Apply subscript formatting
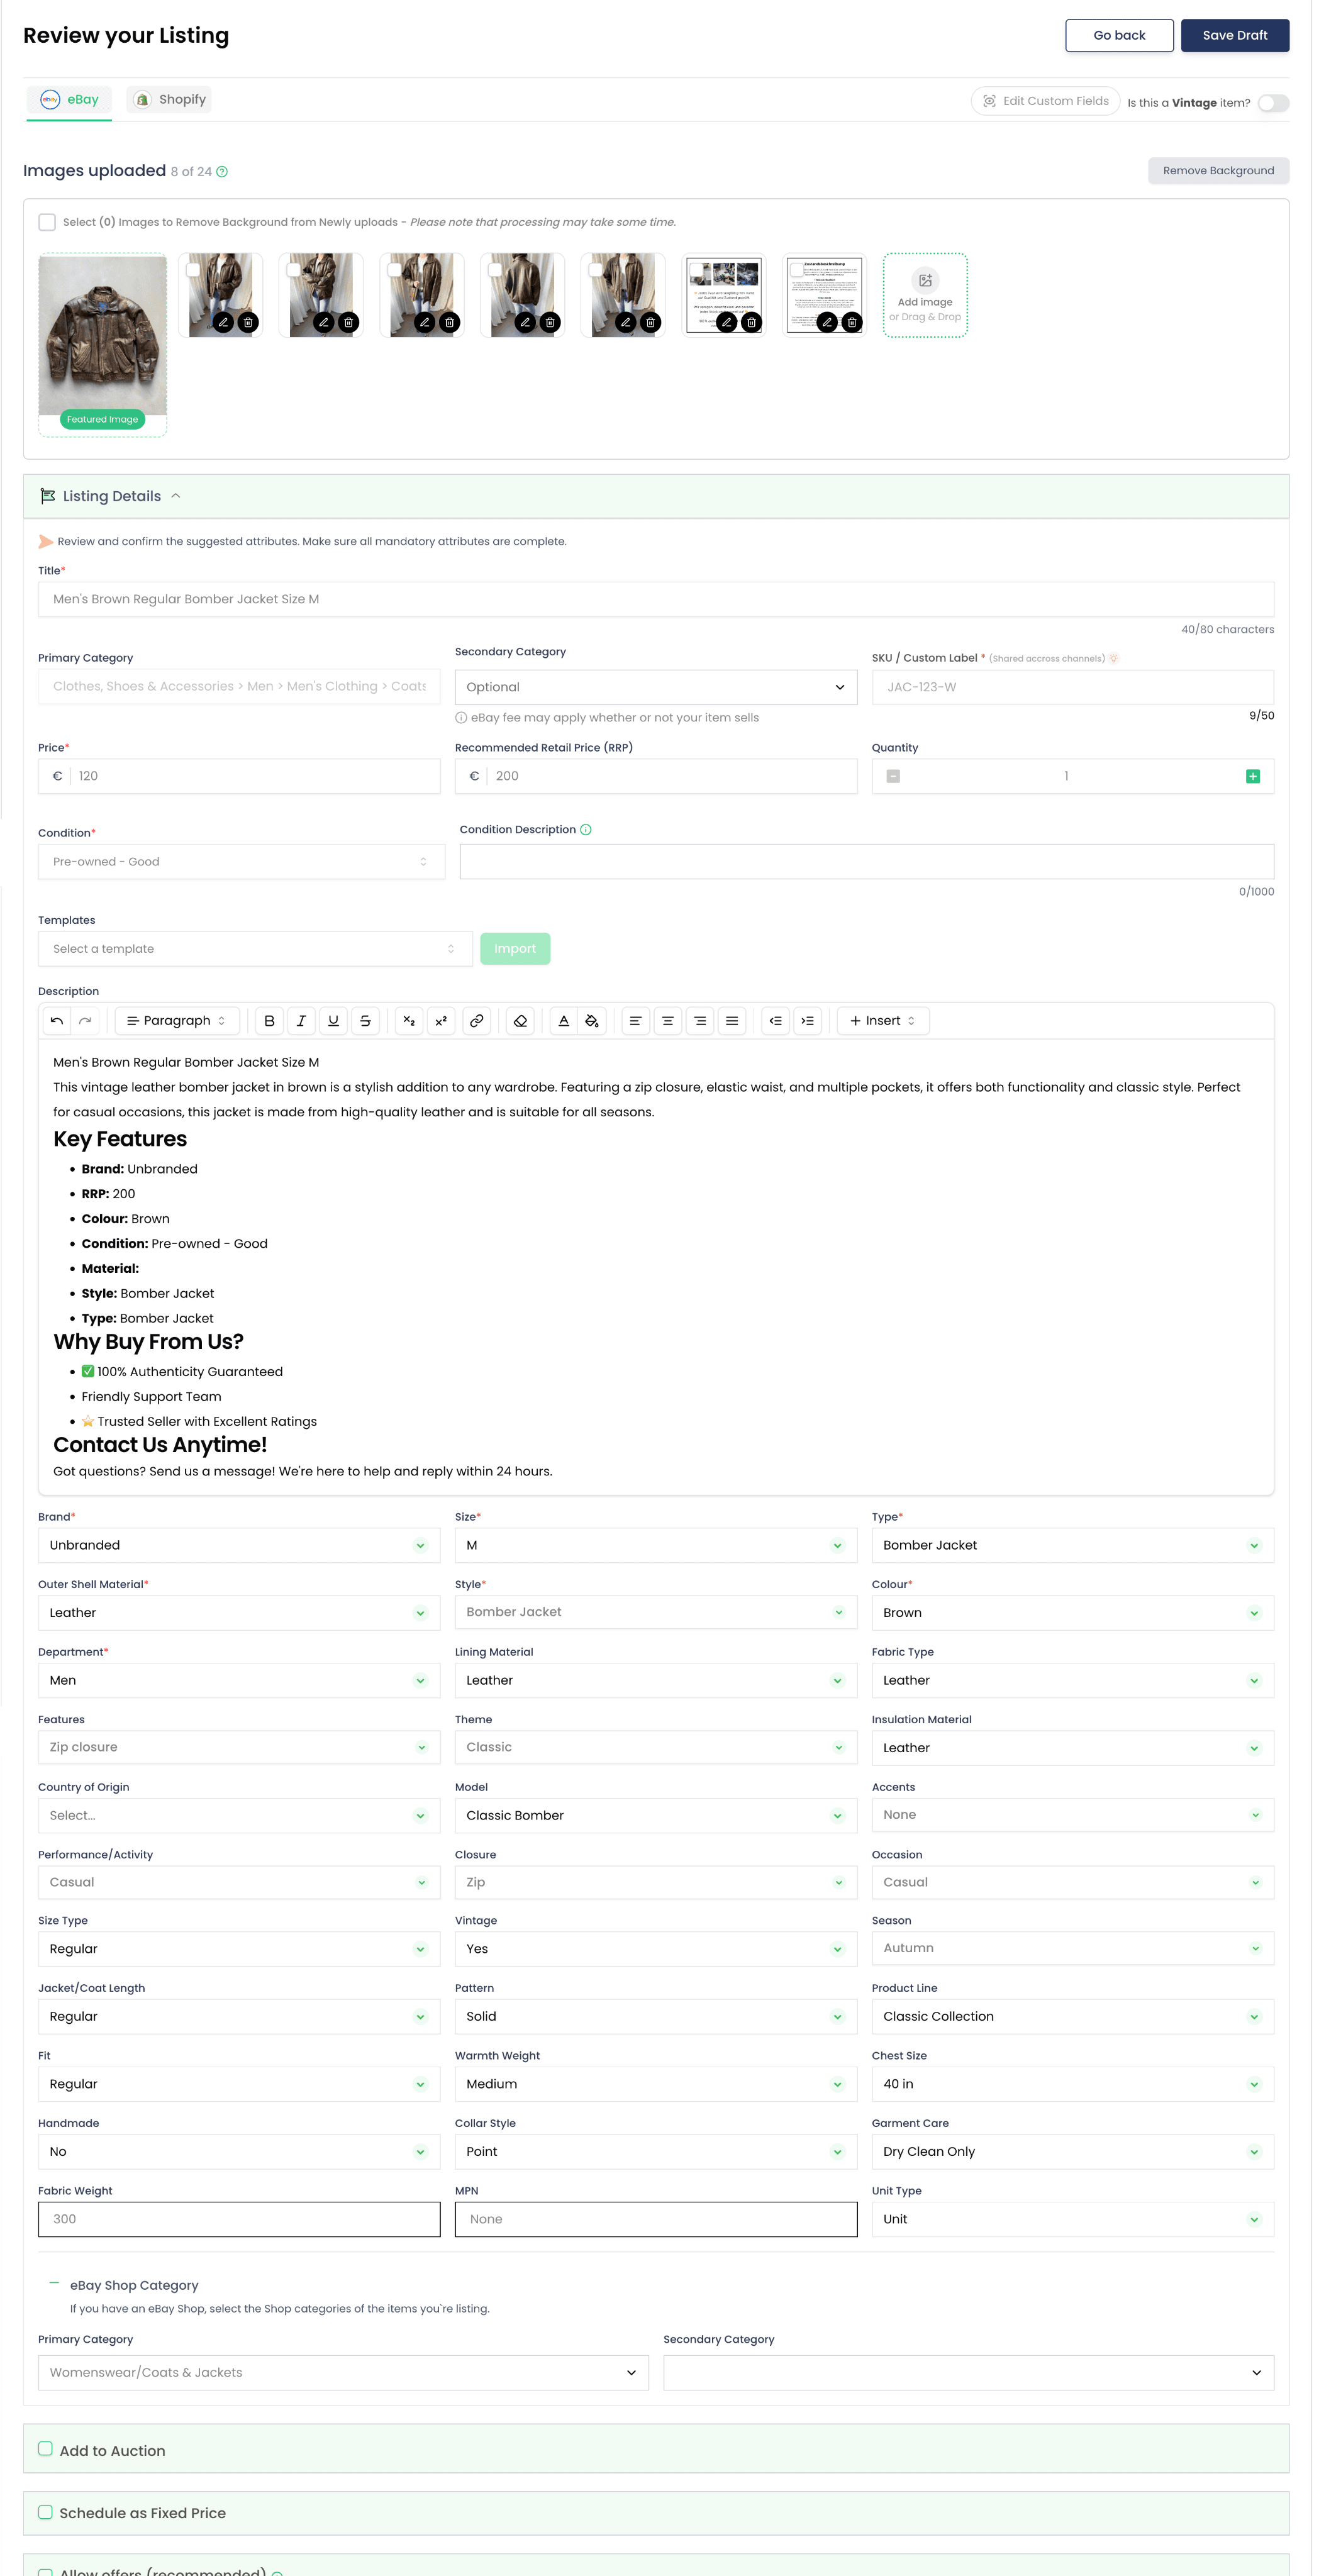 [x=409, y=1021]
